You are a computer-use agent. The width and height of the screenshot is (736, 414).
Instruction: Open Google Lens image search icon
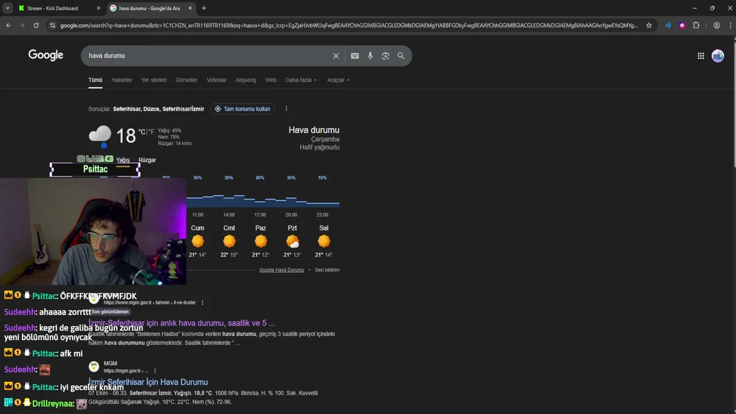(385, 56)
